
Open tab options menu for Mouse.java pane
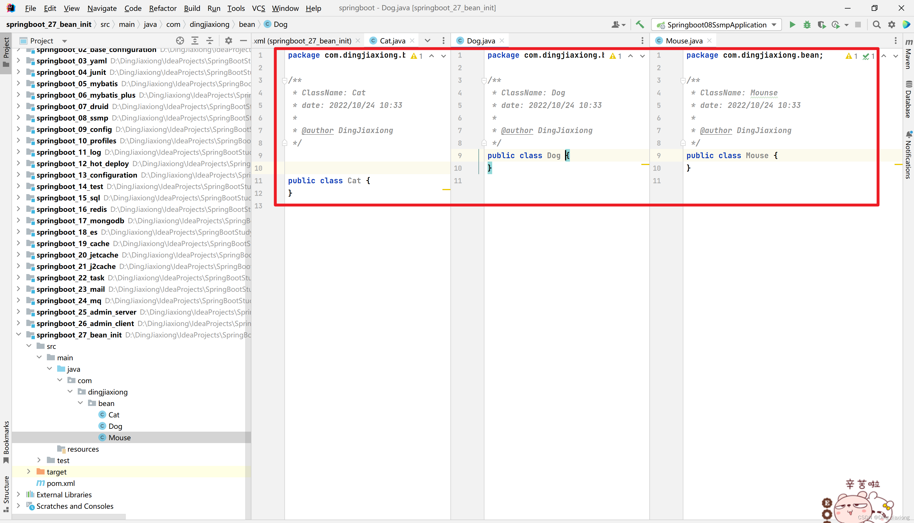tap(896, 41)
